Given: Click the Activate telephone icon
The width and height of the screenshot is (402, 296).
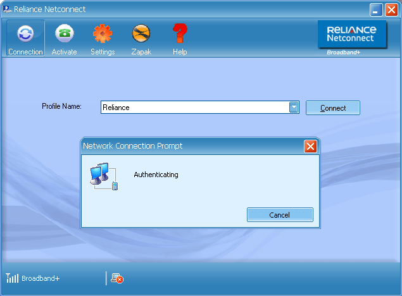Looking at the screenshot, I should pyautogui.click(x=65, y=34).
